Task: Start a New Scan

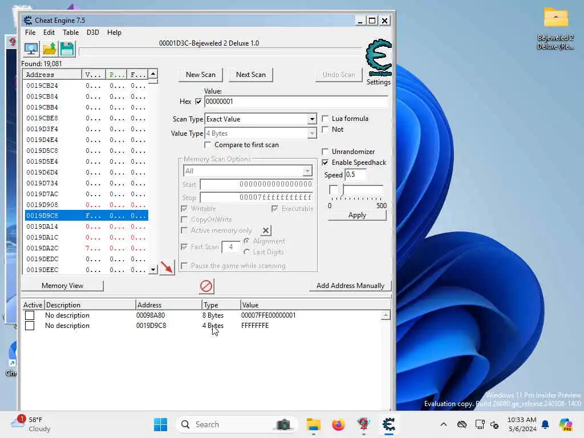Action: point(200,75)
